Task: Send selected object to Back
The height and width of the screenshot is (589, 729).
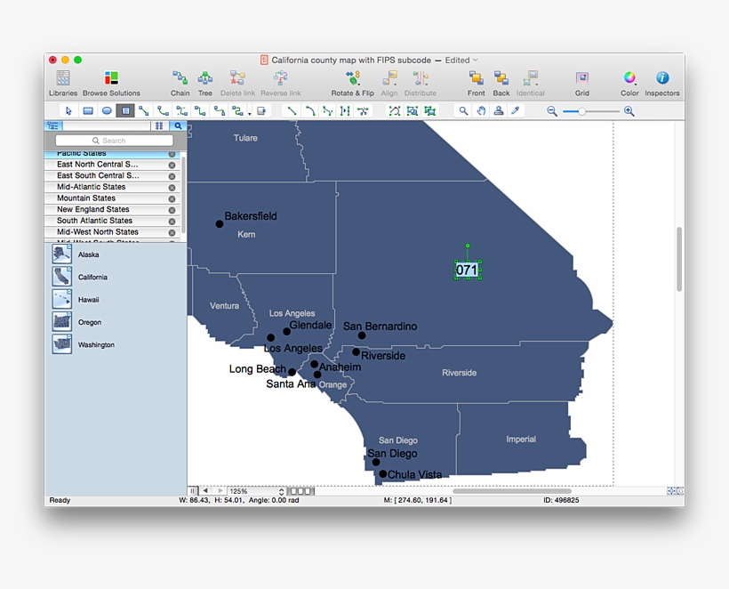Action: pyautogui.click(x=501, y=84)
